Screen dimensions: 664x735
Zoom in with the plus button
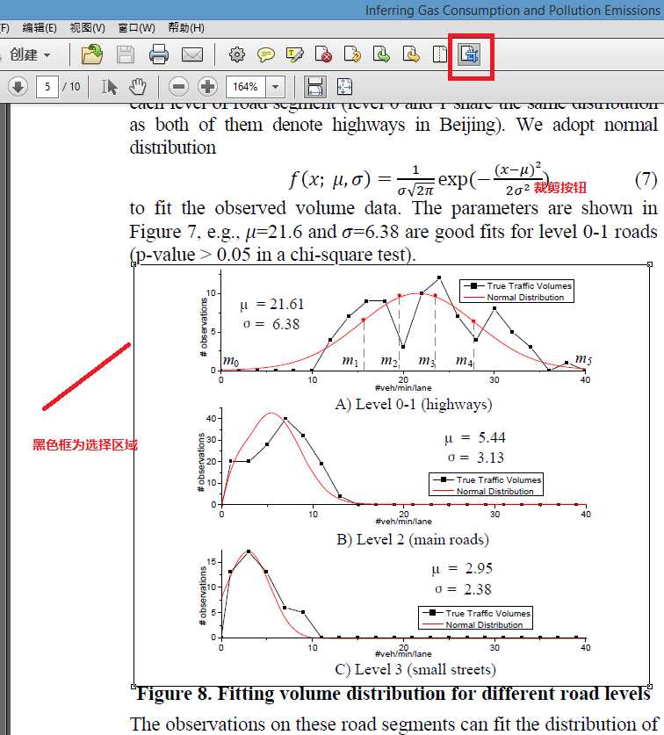click(208, 87)
